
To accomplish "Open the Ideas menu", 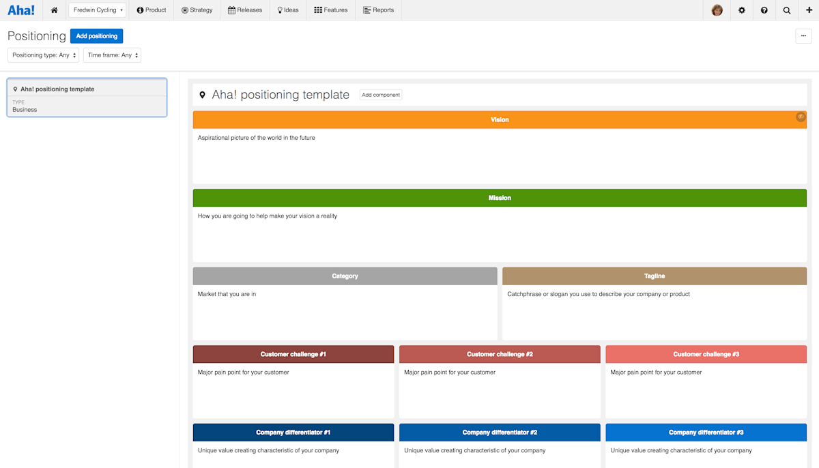I will click(x=288, y=10).
